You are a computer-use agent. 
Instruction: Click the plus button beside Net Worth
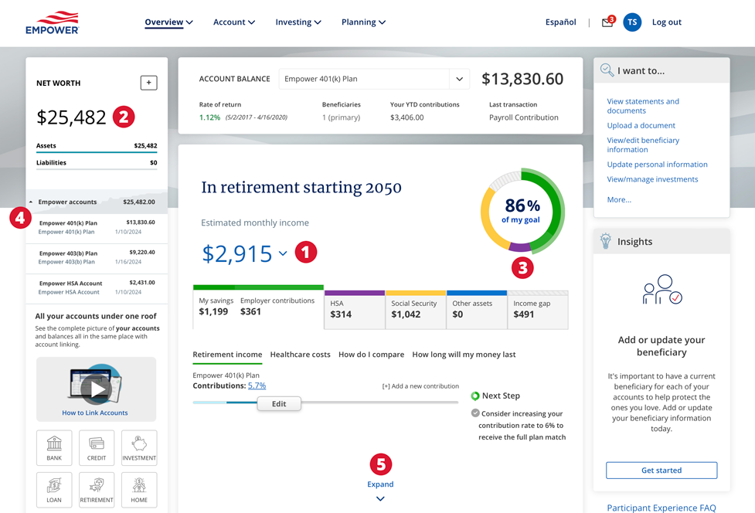click(x=148, y=83)
